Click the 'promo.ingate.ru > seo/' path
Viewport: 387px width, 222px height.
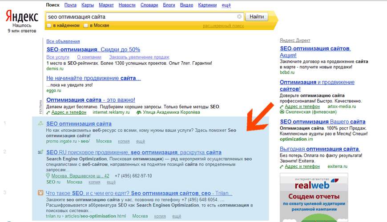click(68, 142)
